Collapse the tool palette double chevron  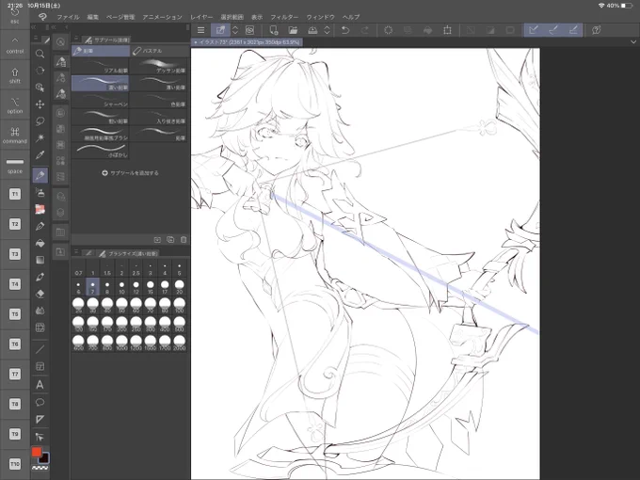tap(34, 27)
